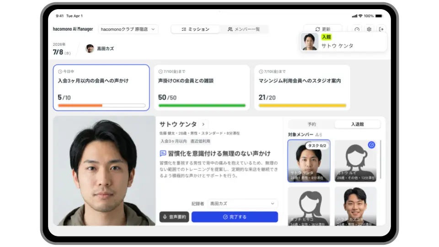Screen dimensions: 439x247
Task: Open the large サトウ ケンタ profile photo
Action: (x=104, y=171)
